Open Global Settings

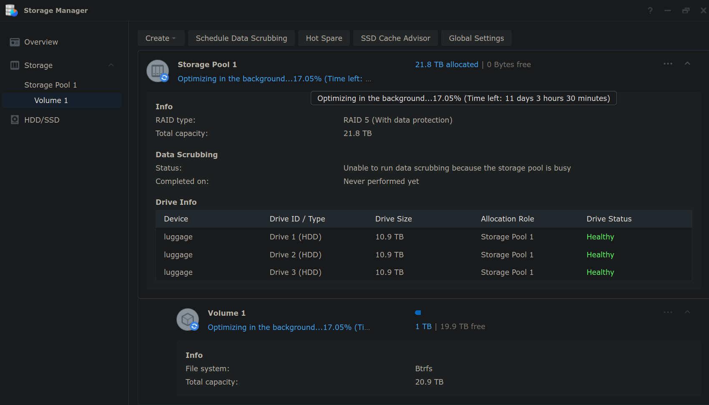[476, 38]
